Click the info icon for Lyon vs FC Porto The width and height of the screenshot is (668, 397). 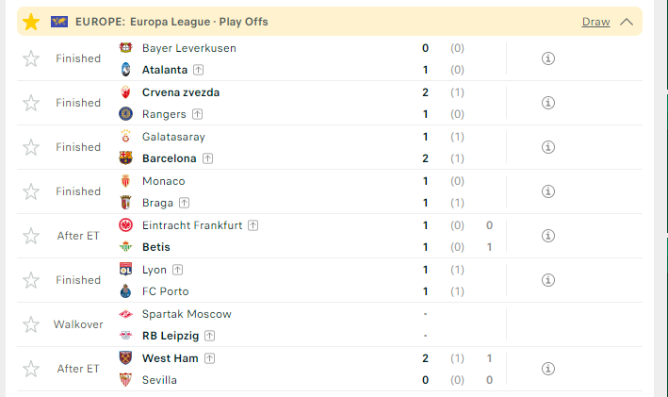coord(547,280)
